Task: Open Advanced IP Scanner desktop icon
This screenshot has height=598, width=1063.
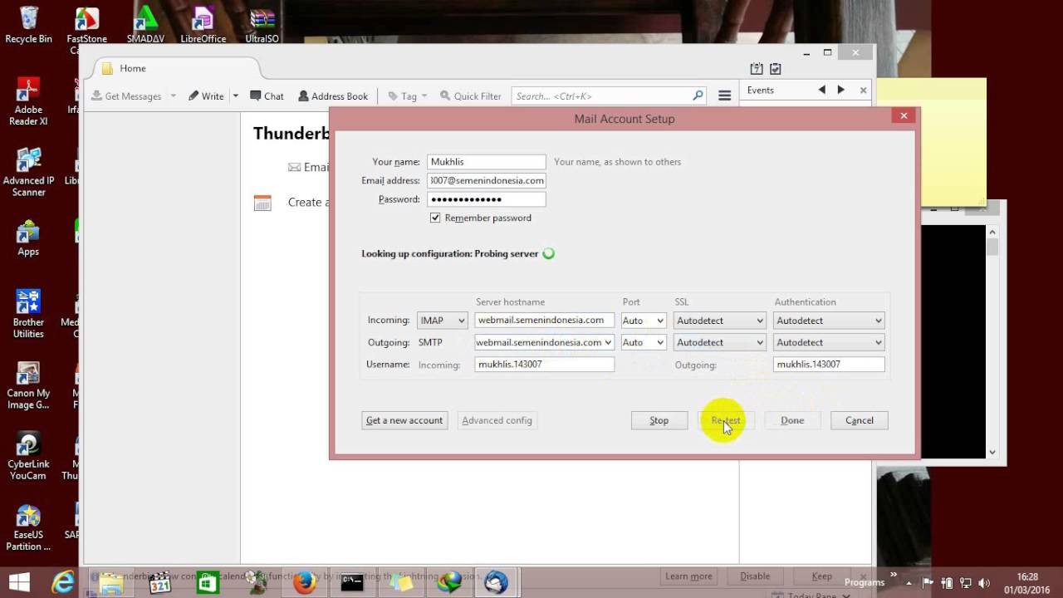Action: [28, 173]
